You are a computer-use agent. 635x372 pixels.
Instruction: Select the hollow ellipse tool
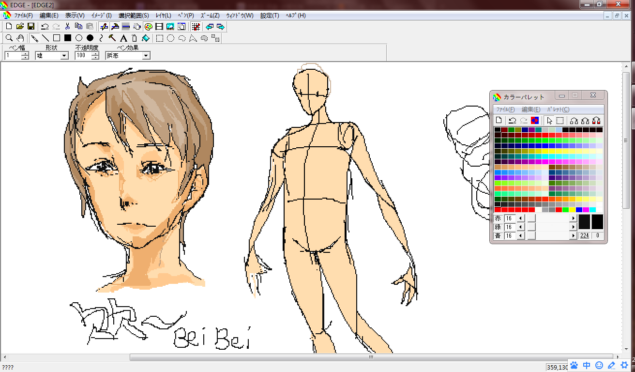pos(79,38)
